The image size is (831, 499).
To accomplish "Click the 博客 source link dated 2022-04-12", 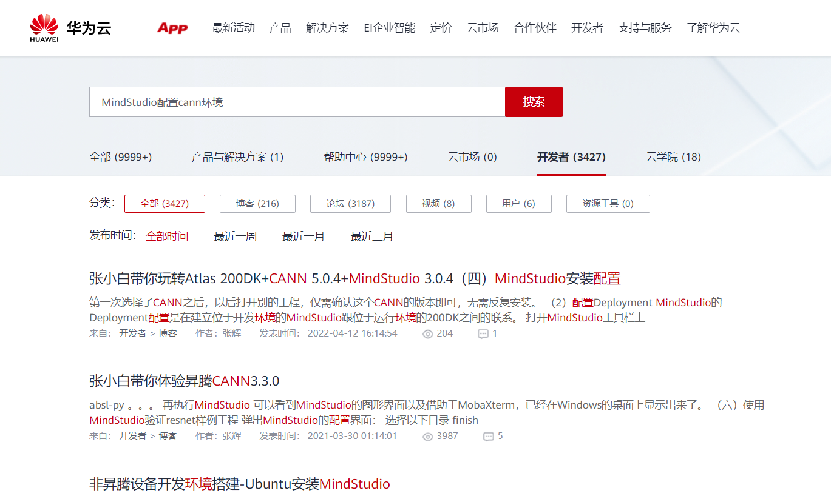I will pyautogui.click(x=168, y=333).
